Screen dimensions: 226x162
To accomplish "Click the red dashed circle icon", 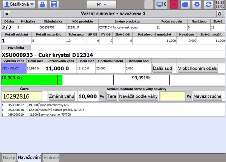I will 174,4.
